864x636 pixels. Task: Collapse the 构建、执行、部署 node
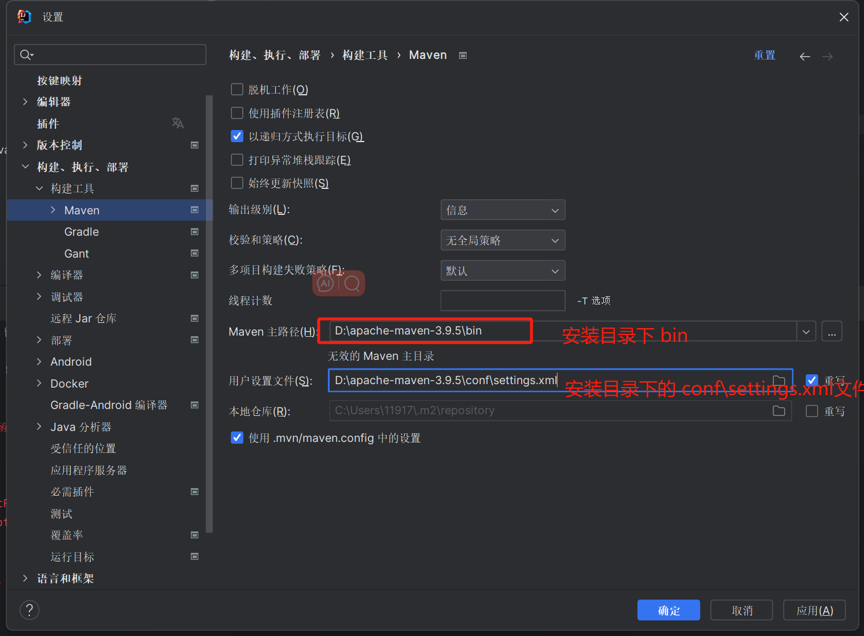tap(25, 167)
